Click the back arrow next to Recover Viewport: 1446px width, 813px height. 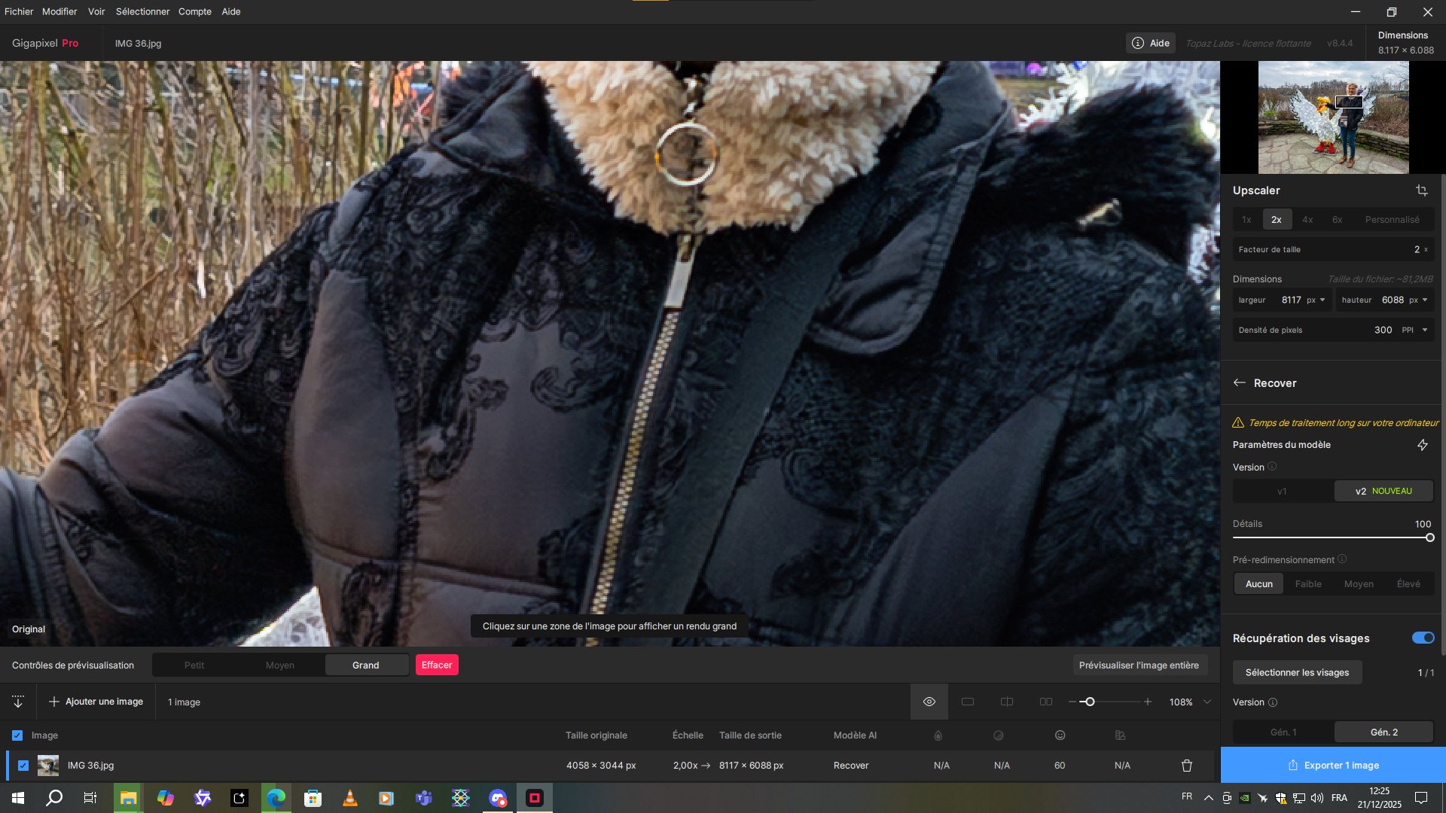click(x=1240, y=382)
